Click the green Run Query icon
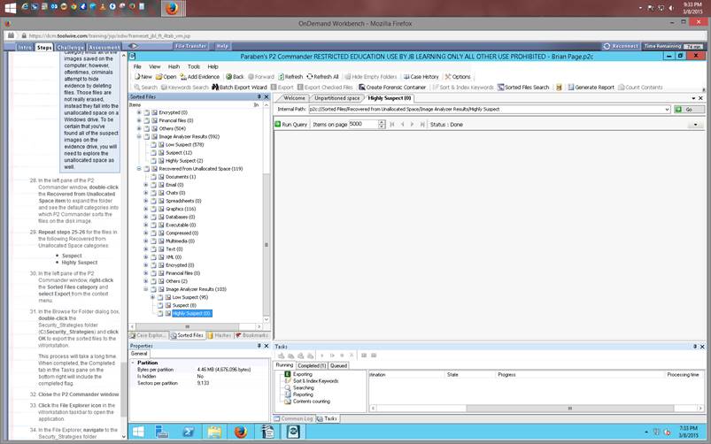Screen dimensions: 711x444 (x=278, y=124)
